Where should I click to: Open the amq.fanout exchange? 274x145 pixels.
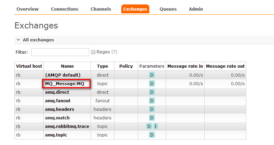pyautogui.click(x=58, y=101)
